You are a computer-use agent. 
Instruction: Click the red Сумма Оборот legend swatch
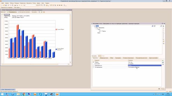[x=56, y=30]
